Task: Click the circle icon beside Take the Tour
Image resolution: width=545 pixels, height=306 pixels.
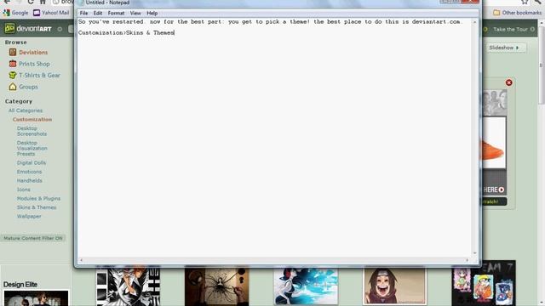Action: (532, 30)
